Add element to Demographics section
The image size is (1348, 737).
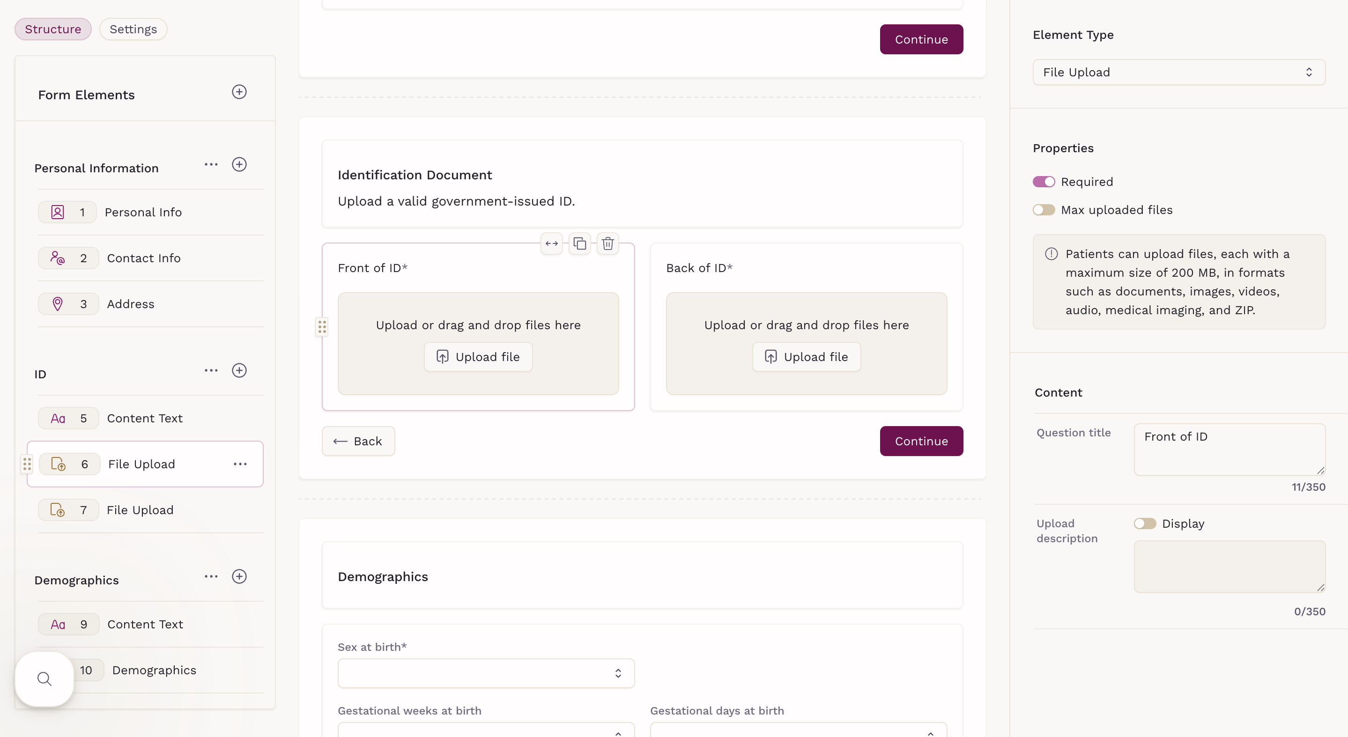tap(239, 576)
